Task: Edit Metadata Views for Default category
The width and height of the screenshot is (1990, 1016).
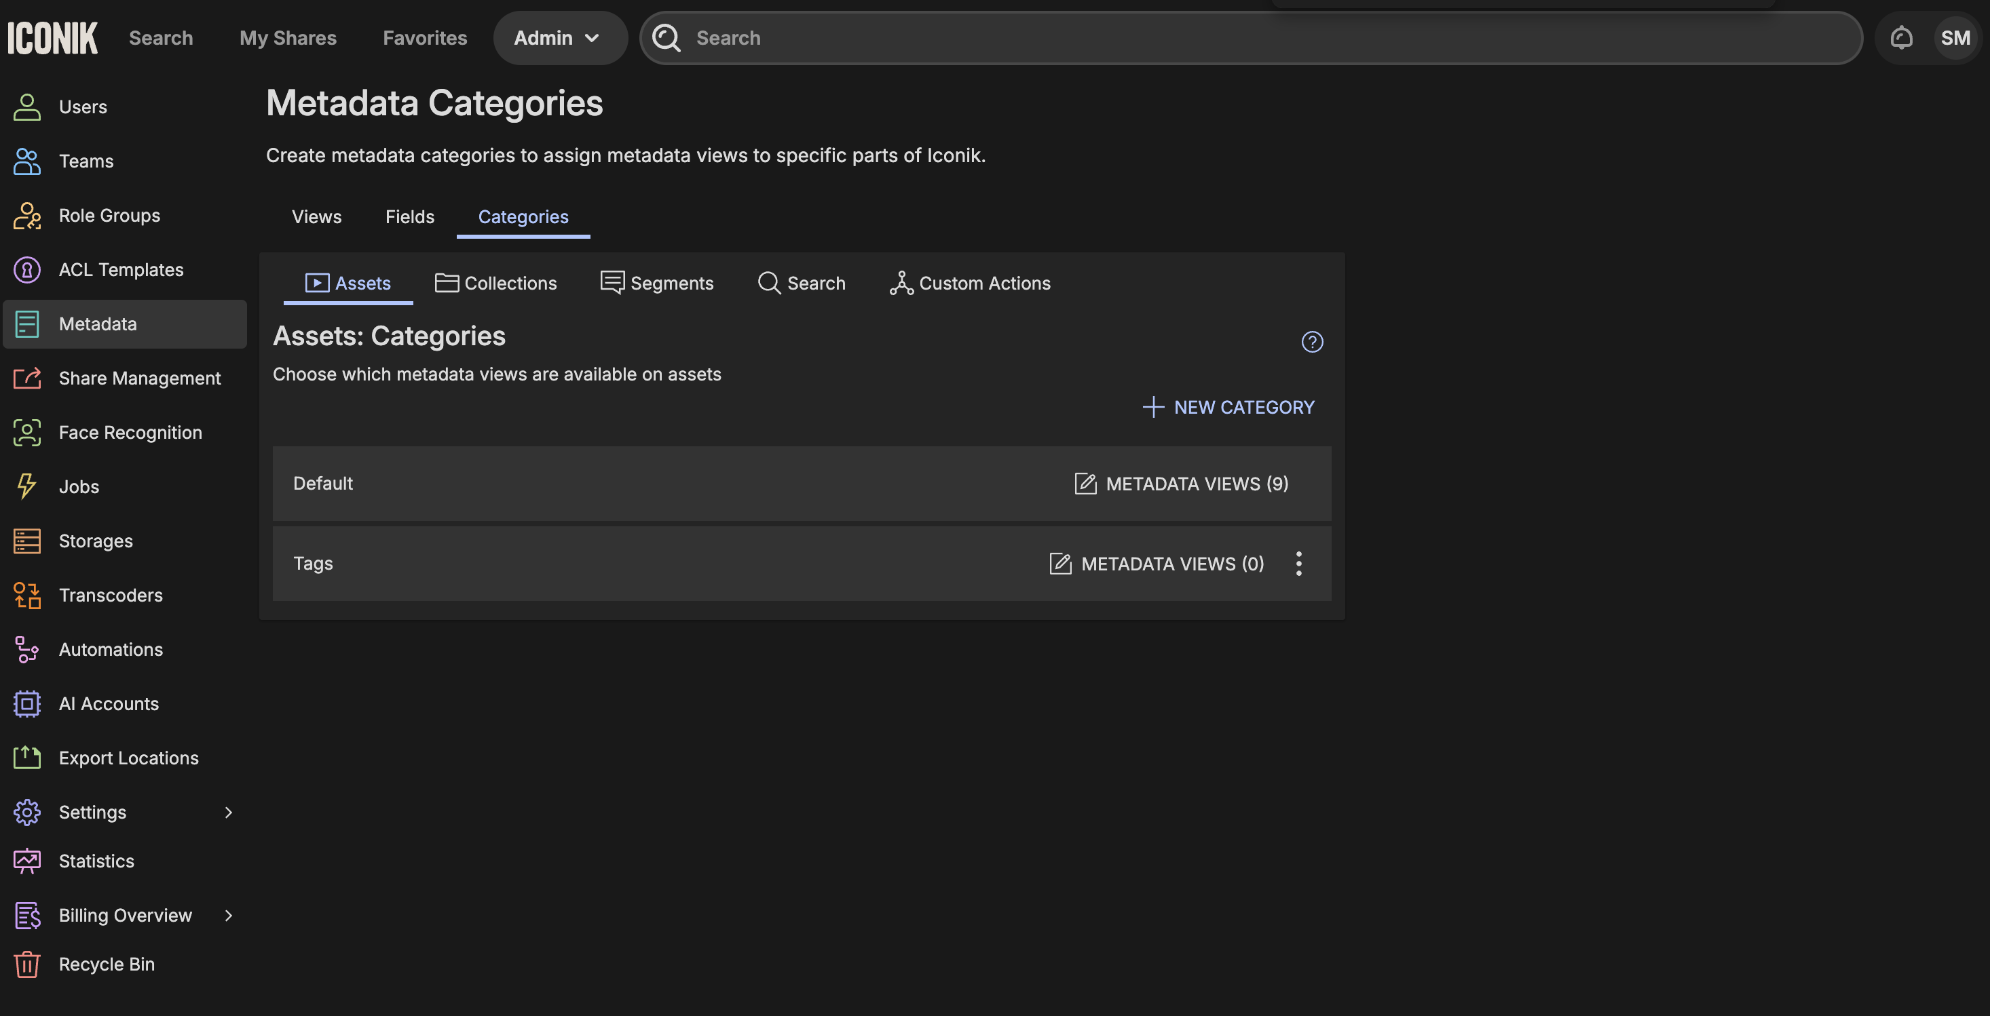Action: coord(1181,484)
